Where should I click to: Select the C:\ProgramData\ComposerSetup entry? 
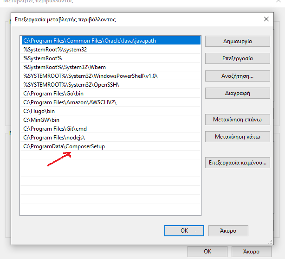pyautogui.click(x=64, y=146)
